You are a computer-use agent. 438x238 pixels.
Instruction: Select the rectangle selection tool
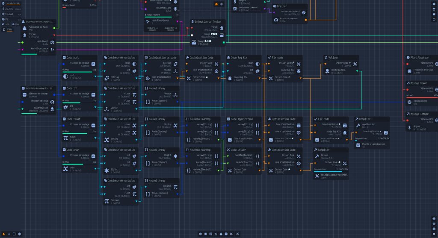tap(14, 234)
